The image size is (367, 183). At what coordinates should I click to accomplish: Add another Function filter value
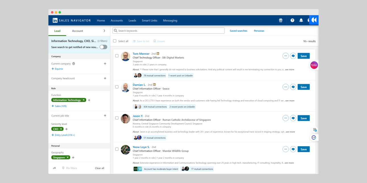pyautogui.click(x=89, y=100)
